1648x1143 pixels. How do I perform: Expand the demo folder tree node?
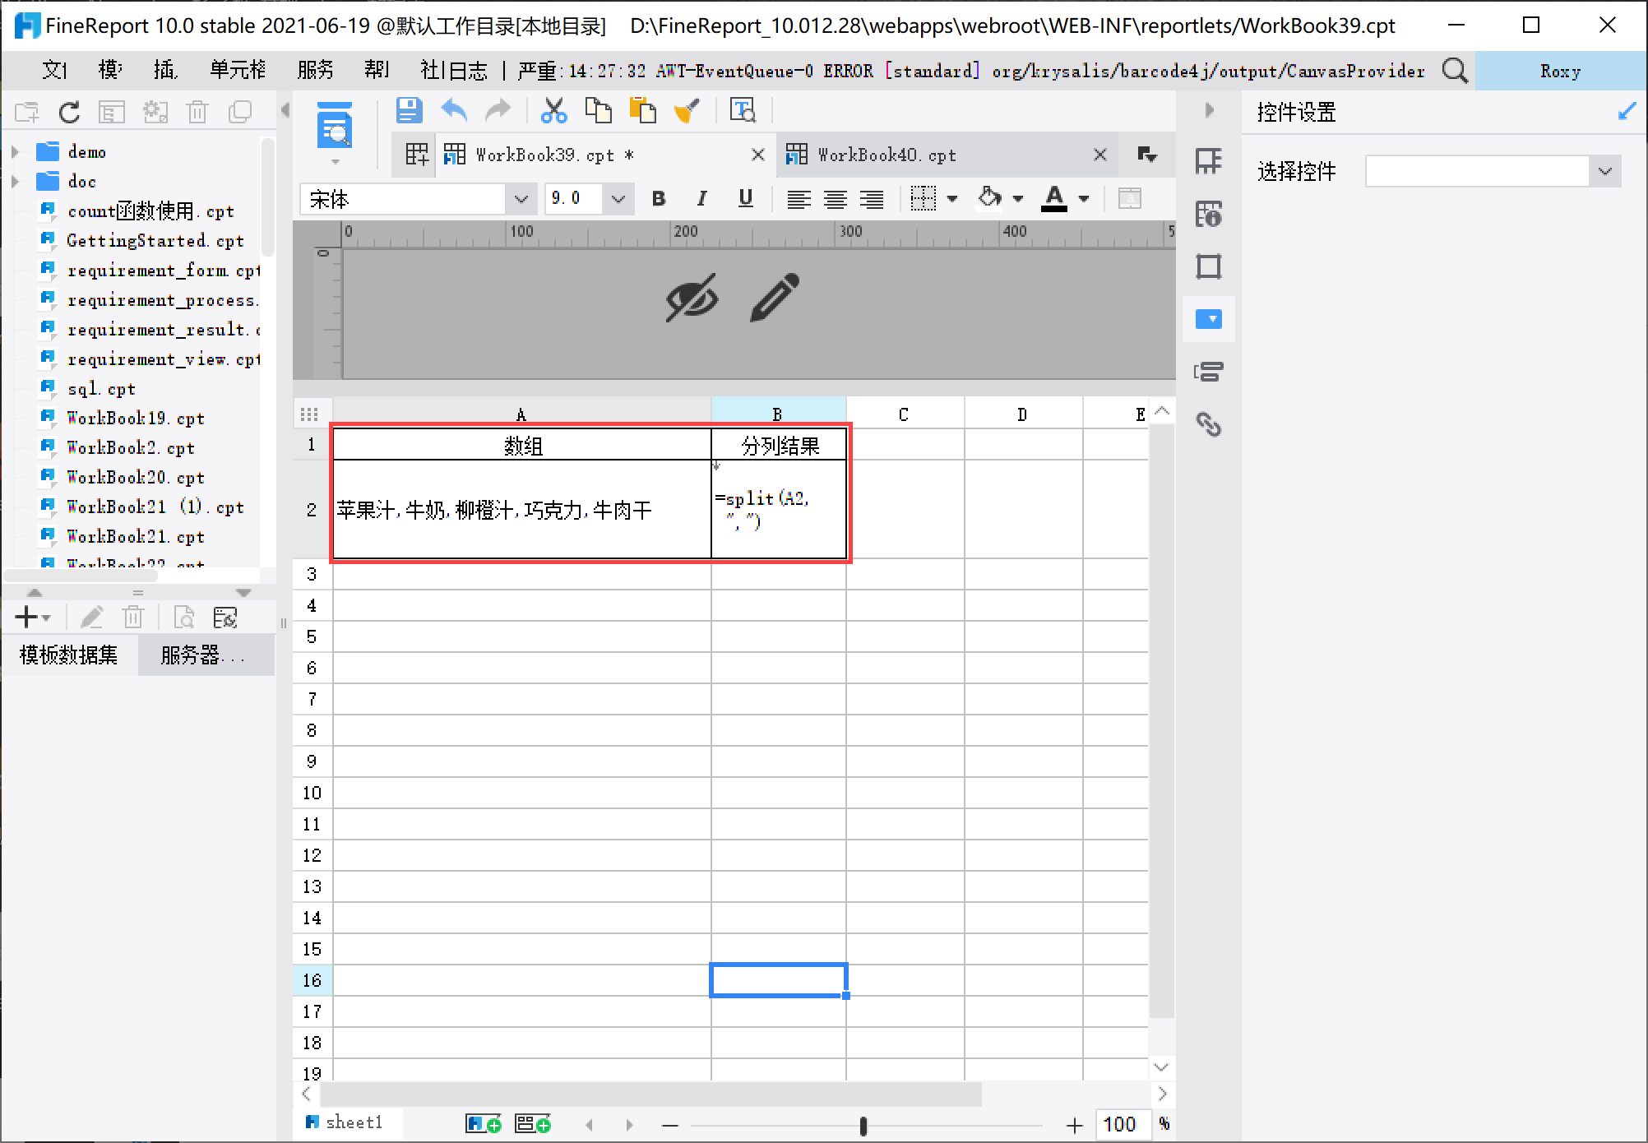point(15,152)
